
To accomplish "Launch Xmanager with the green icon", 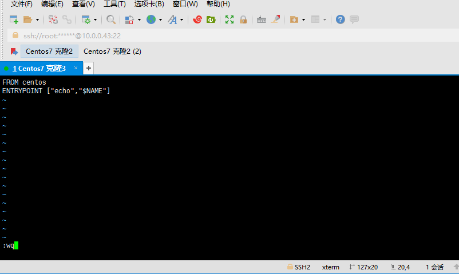I will pyautogui.click(x=211, y=19).
